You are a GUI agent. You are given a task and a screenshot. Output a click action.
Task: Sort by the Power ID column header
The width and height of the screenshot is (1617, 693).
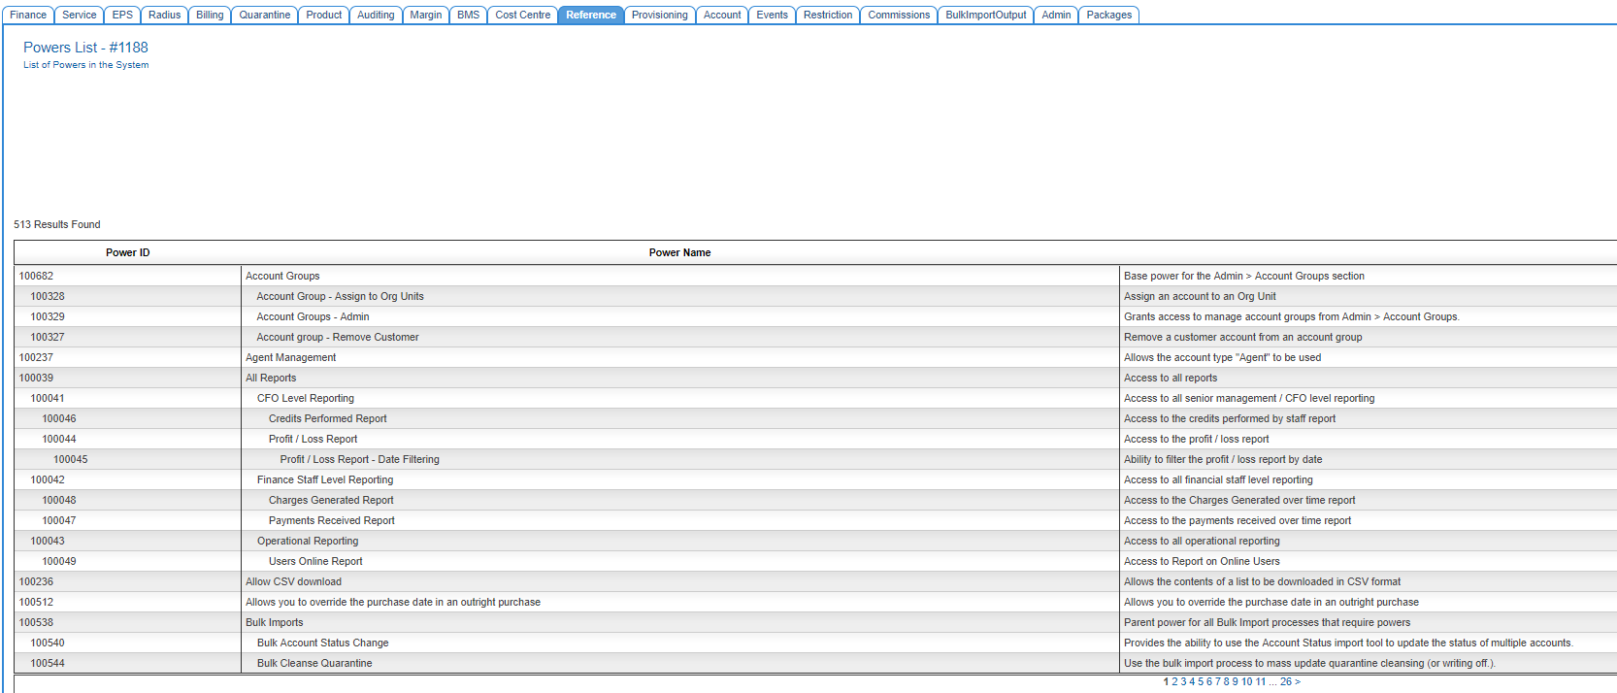[x=127, y=252]
